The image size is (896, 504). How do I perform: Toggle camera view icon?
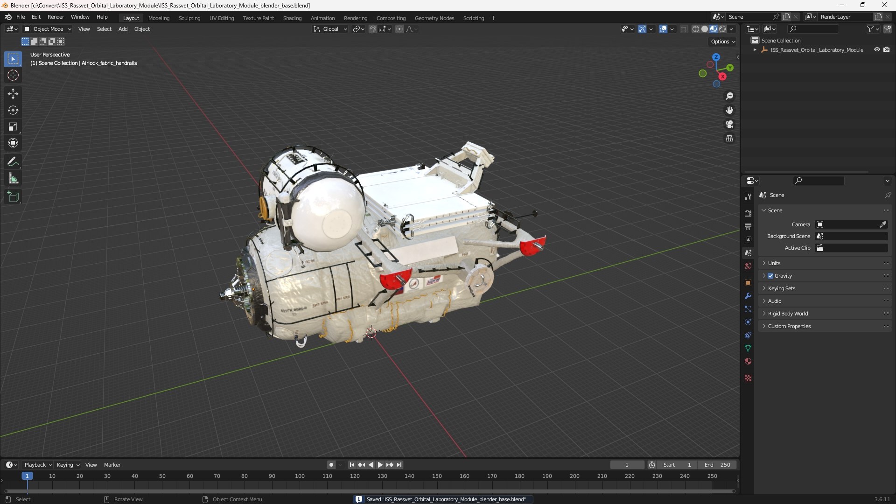click(x=729, y=124)
